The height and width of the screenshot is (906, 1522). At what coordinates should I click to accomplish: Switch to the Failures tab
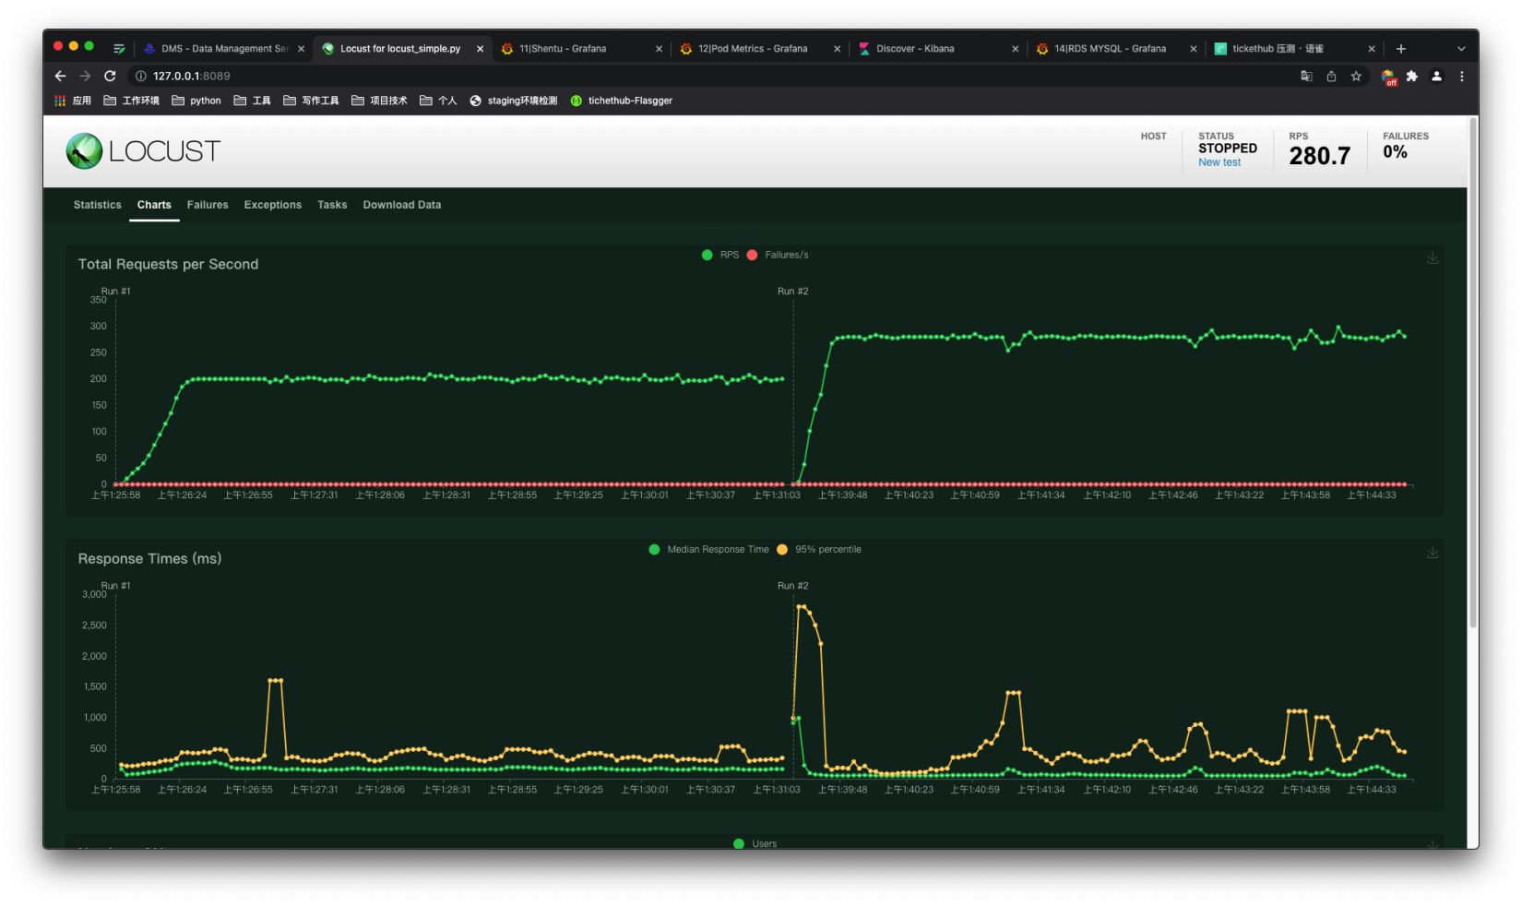tap(208, 205)
